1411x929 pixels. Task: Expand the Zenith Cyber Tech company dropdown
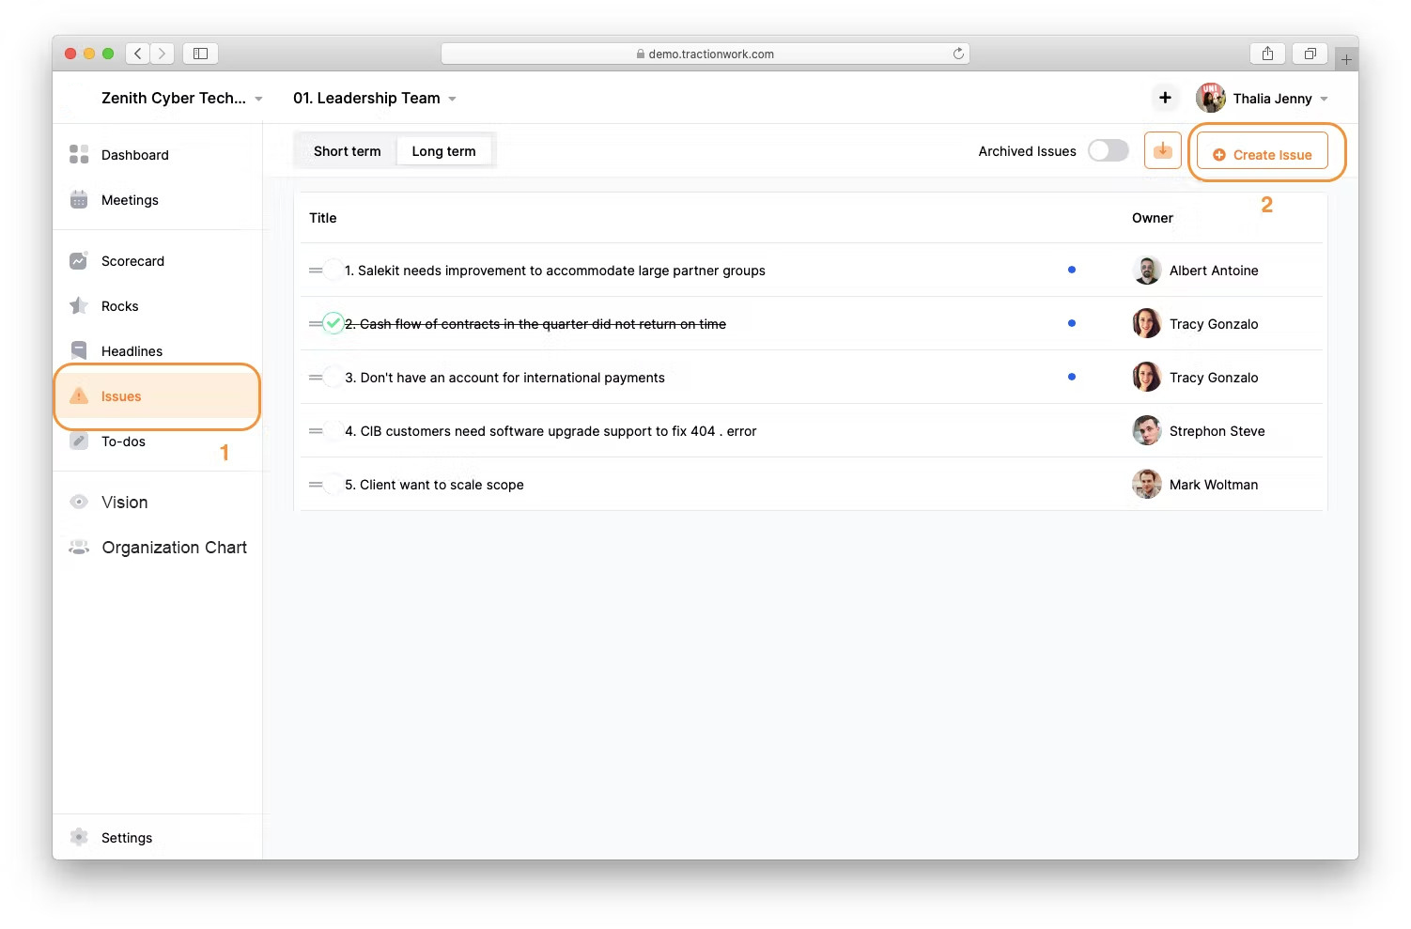click(258, 99)
